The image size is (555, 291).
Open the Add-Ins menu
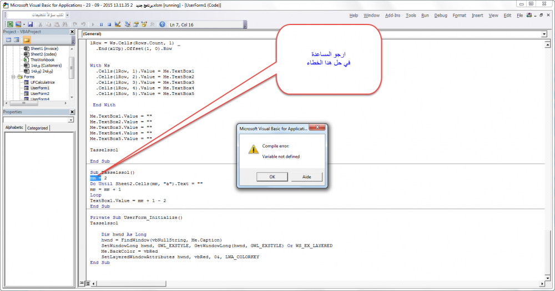pos(392,15)
